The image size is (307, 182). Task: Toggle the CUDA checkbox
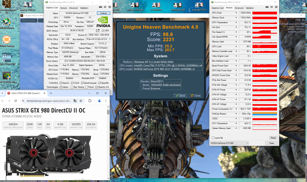(72, 83)
